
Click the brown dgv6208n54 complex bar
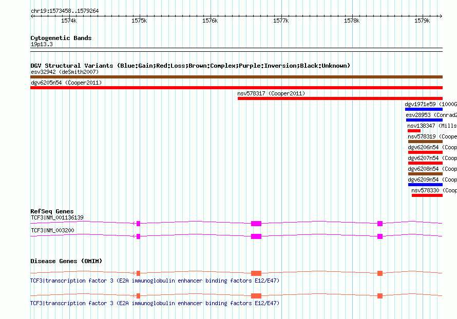point(426,174)
